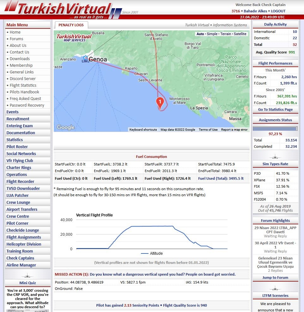Viewport: 304px width, 312px height.
Task: Click pilot ID 3716 in header
Action: point(236,11)
